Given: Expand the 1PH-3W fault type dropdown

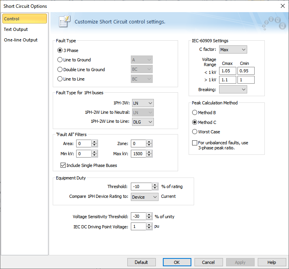Looking at the screenshot, I should click(143, 103).
